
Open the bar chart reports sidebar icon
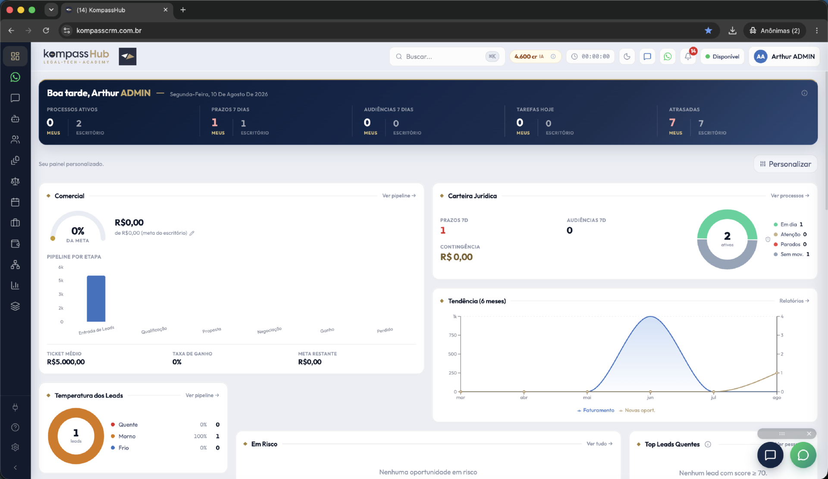tap(15, 285)
